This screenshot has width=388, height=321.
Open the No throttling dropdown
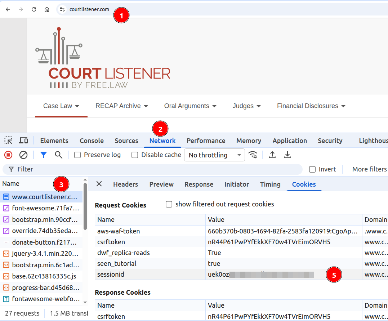214,155
